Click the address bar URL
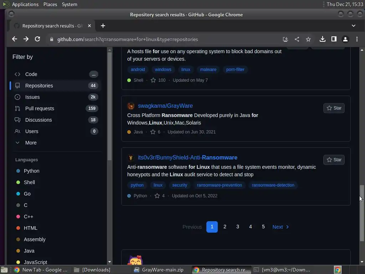 click(128, 39)
